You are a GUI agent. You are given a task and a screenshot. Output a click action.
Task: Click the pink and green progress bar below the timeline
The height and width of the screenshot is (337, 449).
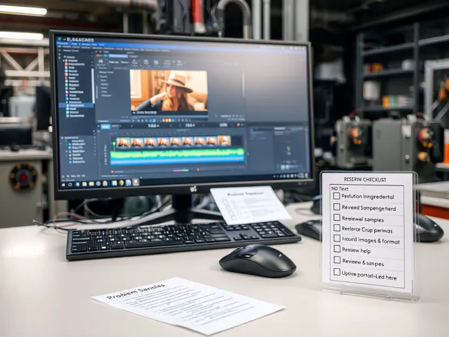(x=181, y=170)
